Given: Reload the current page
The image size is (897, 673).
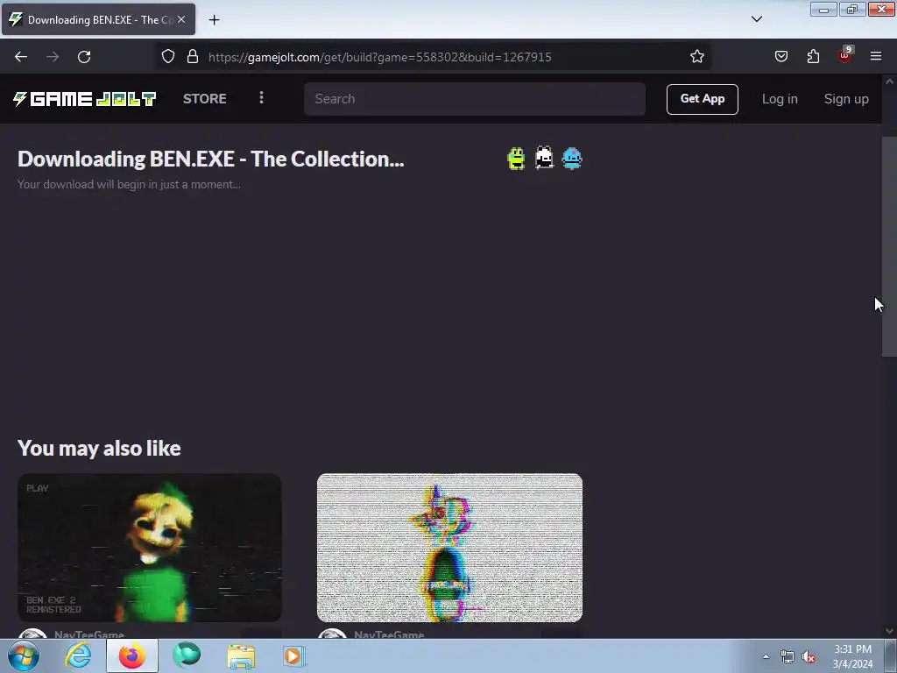Looking at the screenshot, I should click(84, 57).
